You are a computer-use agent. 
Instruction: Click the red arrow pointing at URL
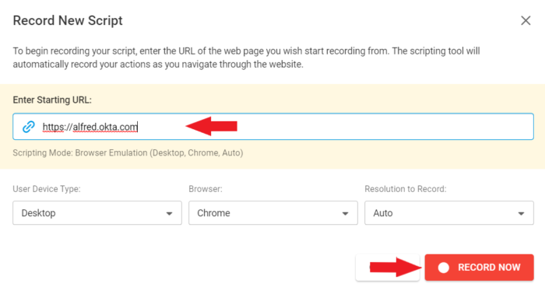coord(211,126)
